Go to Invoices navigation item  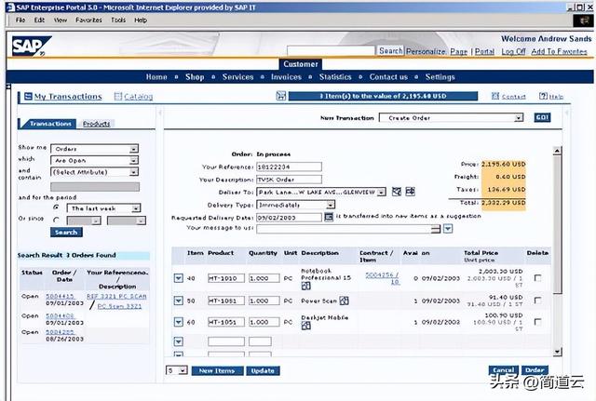click(286, 77)
